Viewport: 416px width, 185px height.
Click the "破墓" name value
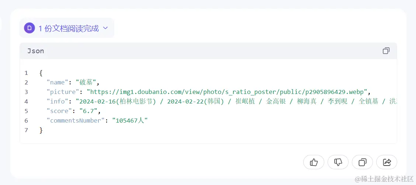coord(85,83)
